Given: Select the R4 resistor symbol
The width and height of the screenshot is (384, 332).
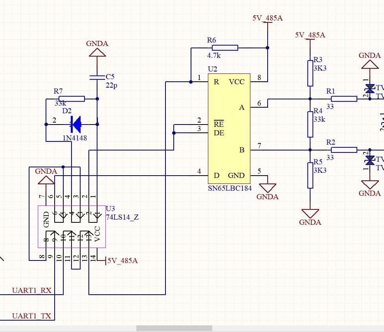Looking at the screenshot, I should coord(310,125).
